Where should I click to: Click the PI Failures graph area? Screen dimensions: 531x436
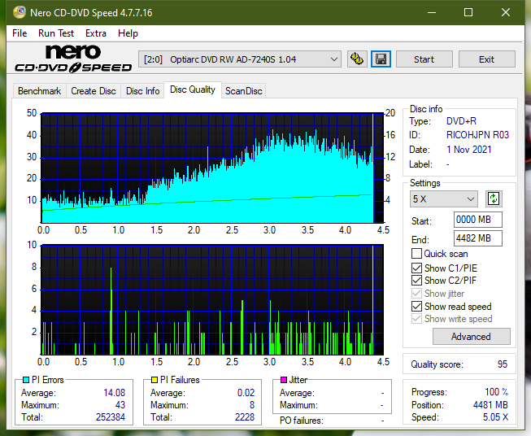(x=212, y=299)
